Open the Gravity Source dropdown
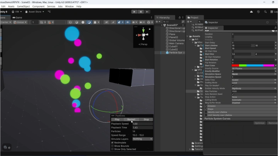This screenshot has width=278, height=156. (254, 68)
